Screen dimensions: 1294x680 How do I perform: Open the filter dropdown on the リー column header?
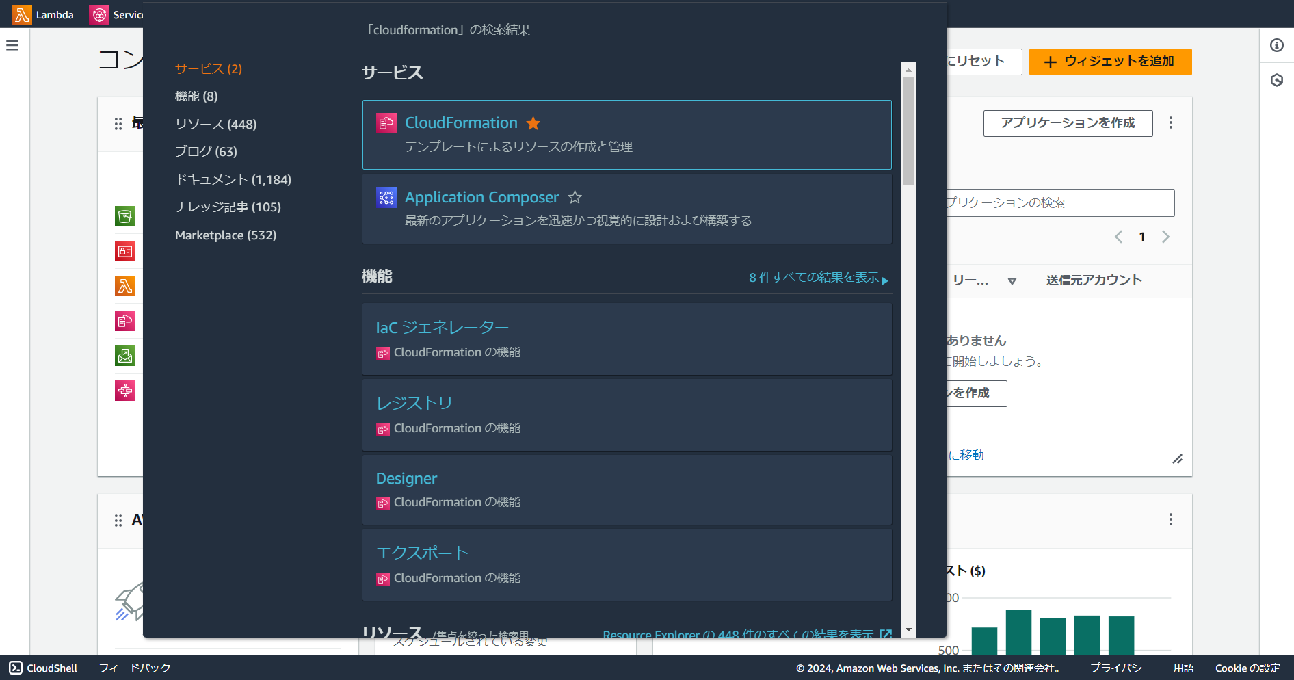tap(1012, 280)
